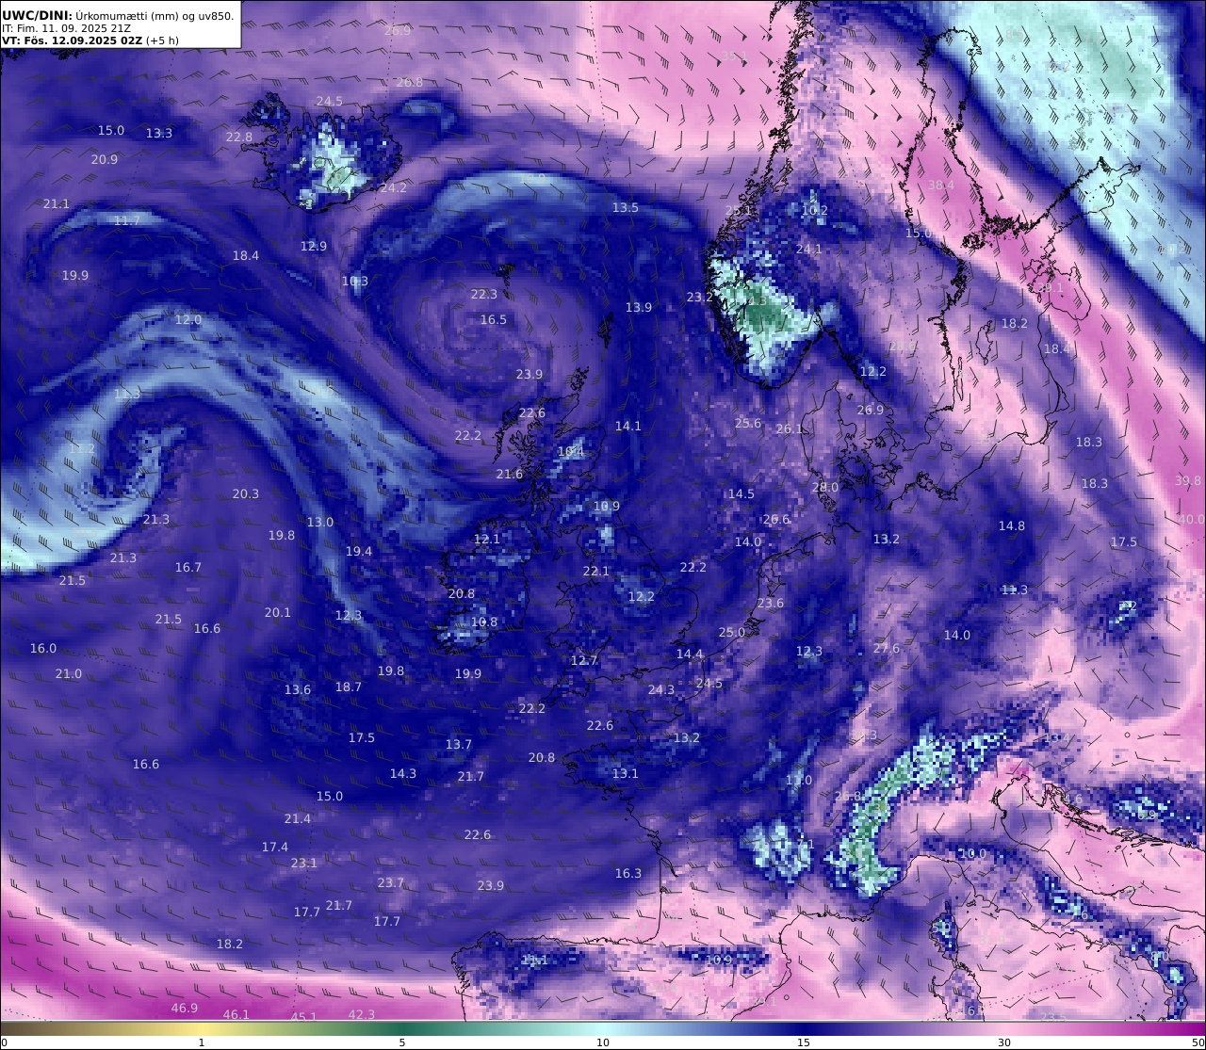
Task: Click the map value 23.7
Action: (391, 883)
